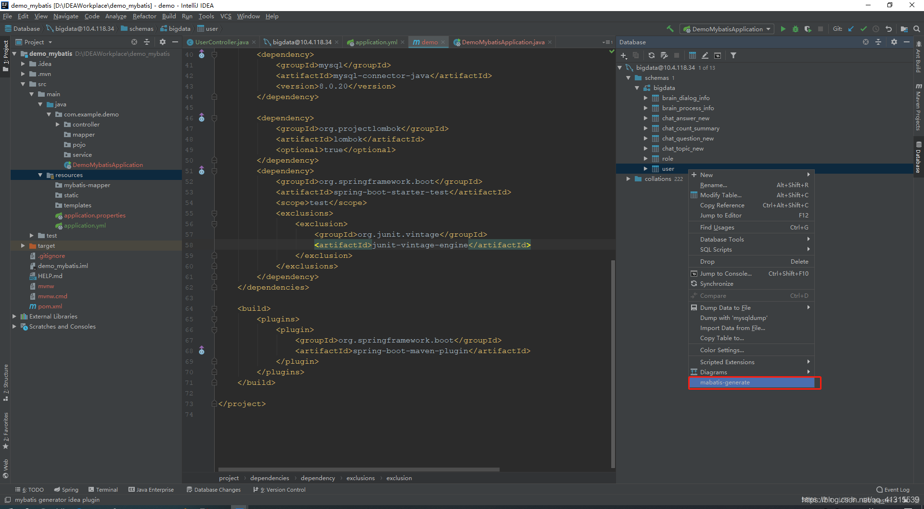Open the query console icon in Database toolbar
Viewport: 924px width, 509px height.
(718, 55)
